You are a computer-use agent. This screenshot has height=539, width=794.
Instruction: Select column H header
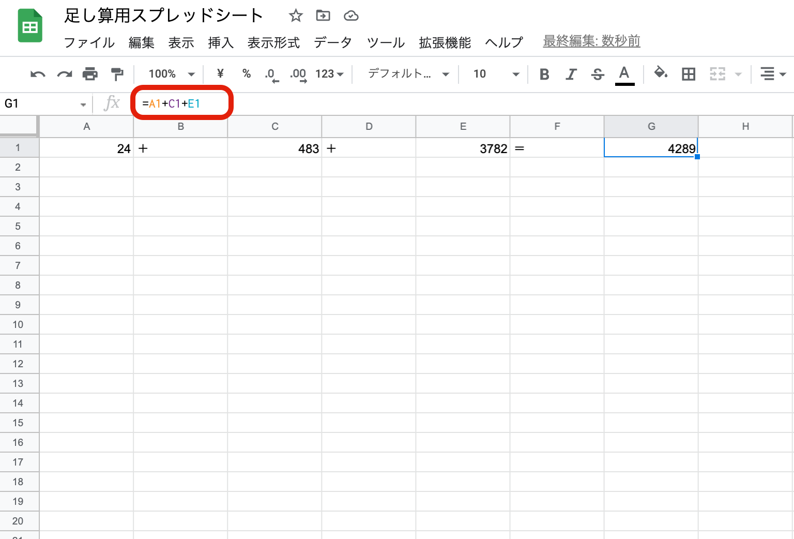coord(745,126)
